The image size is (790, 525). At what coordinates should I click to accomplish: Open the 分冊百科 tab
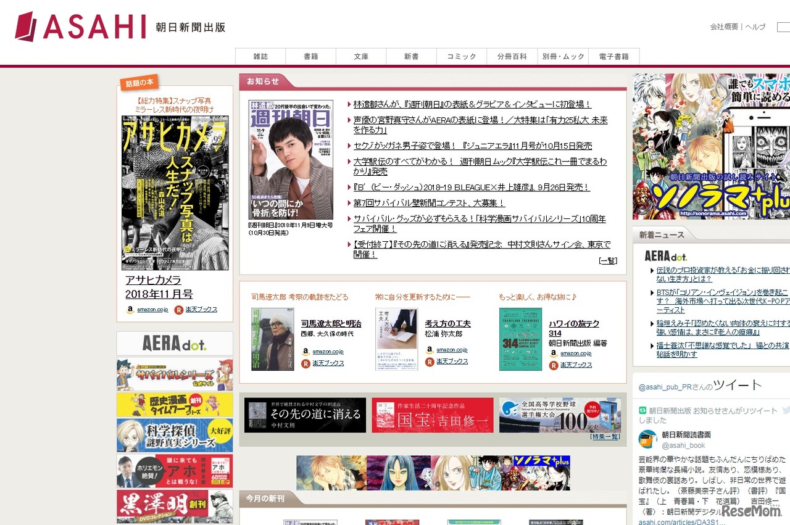pos(512,57)
